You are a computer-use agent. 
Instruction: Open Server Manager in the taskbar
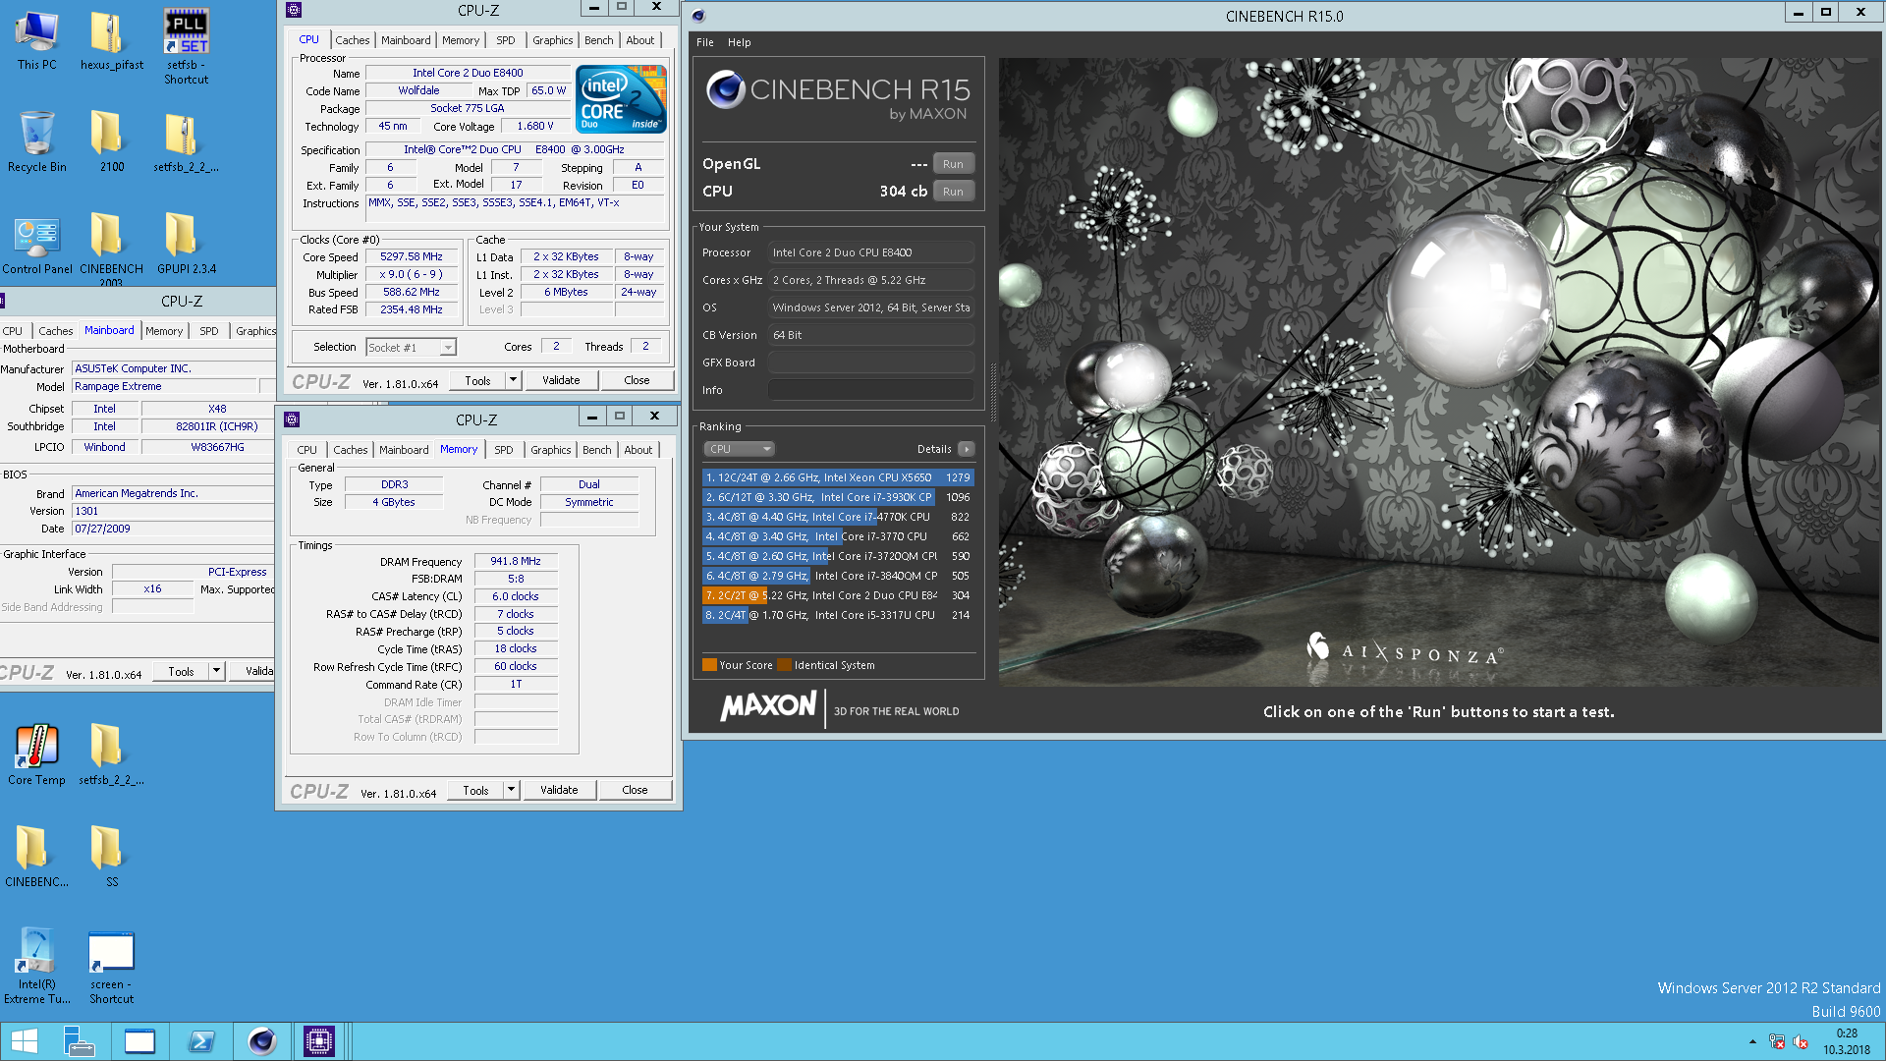click(79, 1041)
